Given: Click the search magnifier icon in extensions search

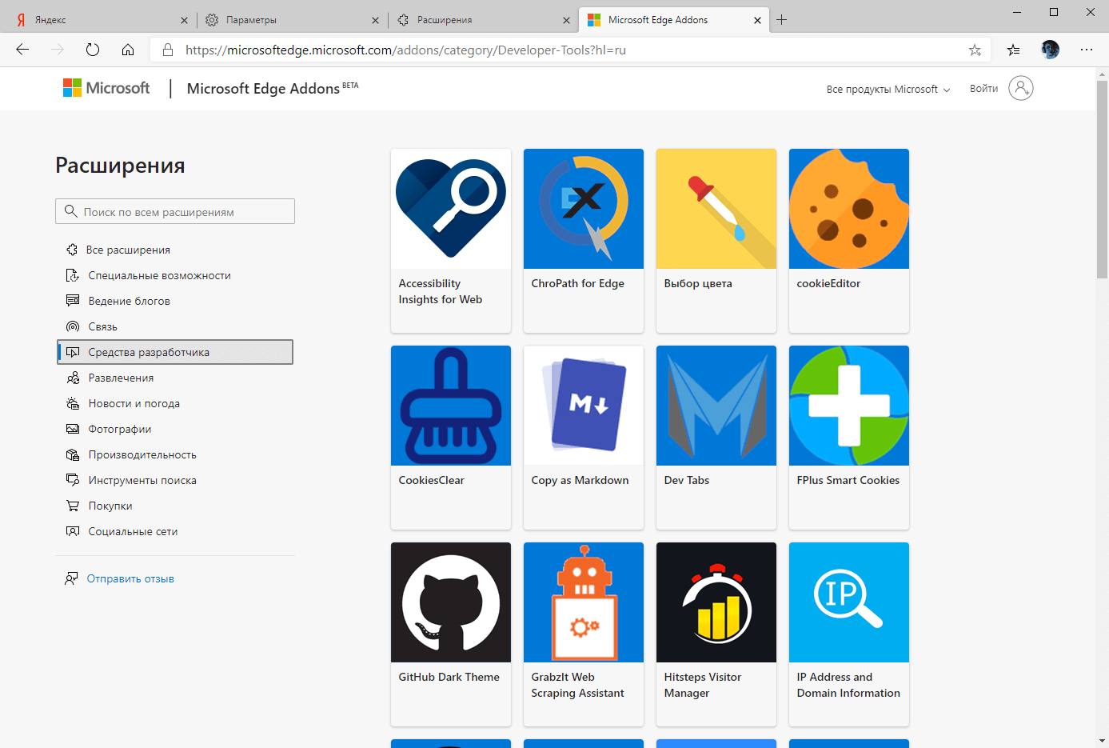Looking at the screenshot, I should [x=71, y=211].
